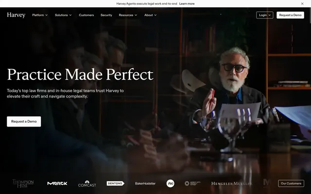This screenshot has width=311, height=194.
Task: Expand the Resources dropdown
Action: click(x=128, y=15)
